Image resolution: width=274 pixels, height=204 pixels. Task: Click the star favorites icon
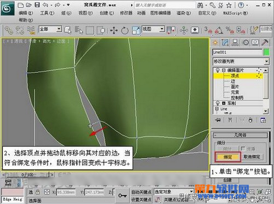(229, 5)
